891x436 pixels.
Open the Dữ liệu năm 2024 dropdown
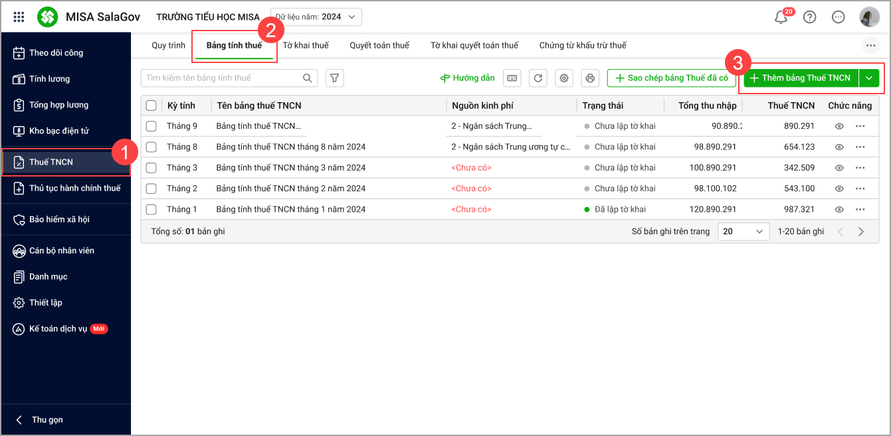[316, 17]
